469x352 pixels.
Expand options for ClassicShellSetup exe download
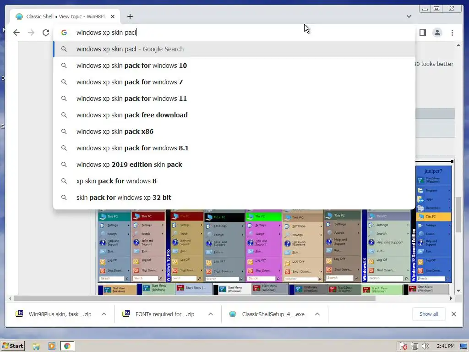click(x=317, y=314)
